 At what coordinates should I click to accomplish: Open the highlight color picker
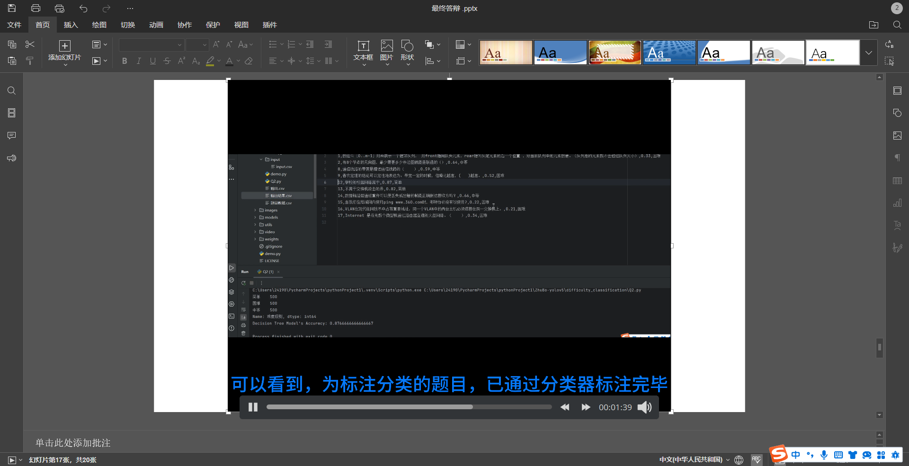[219, 61]
